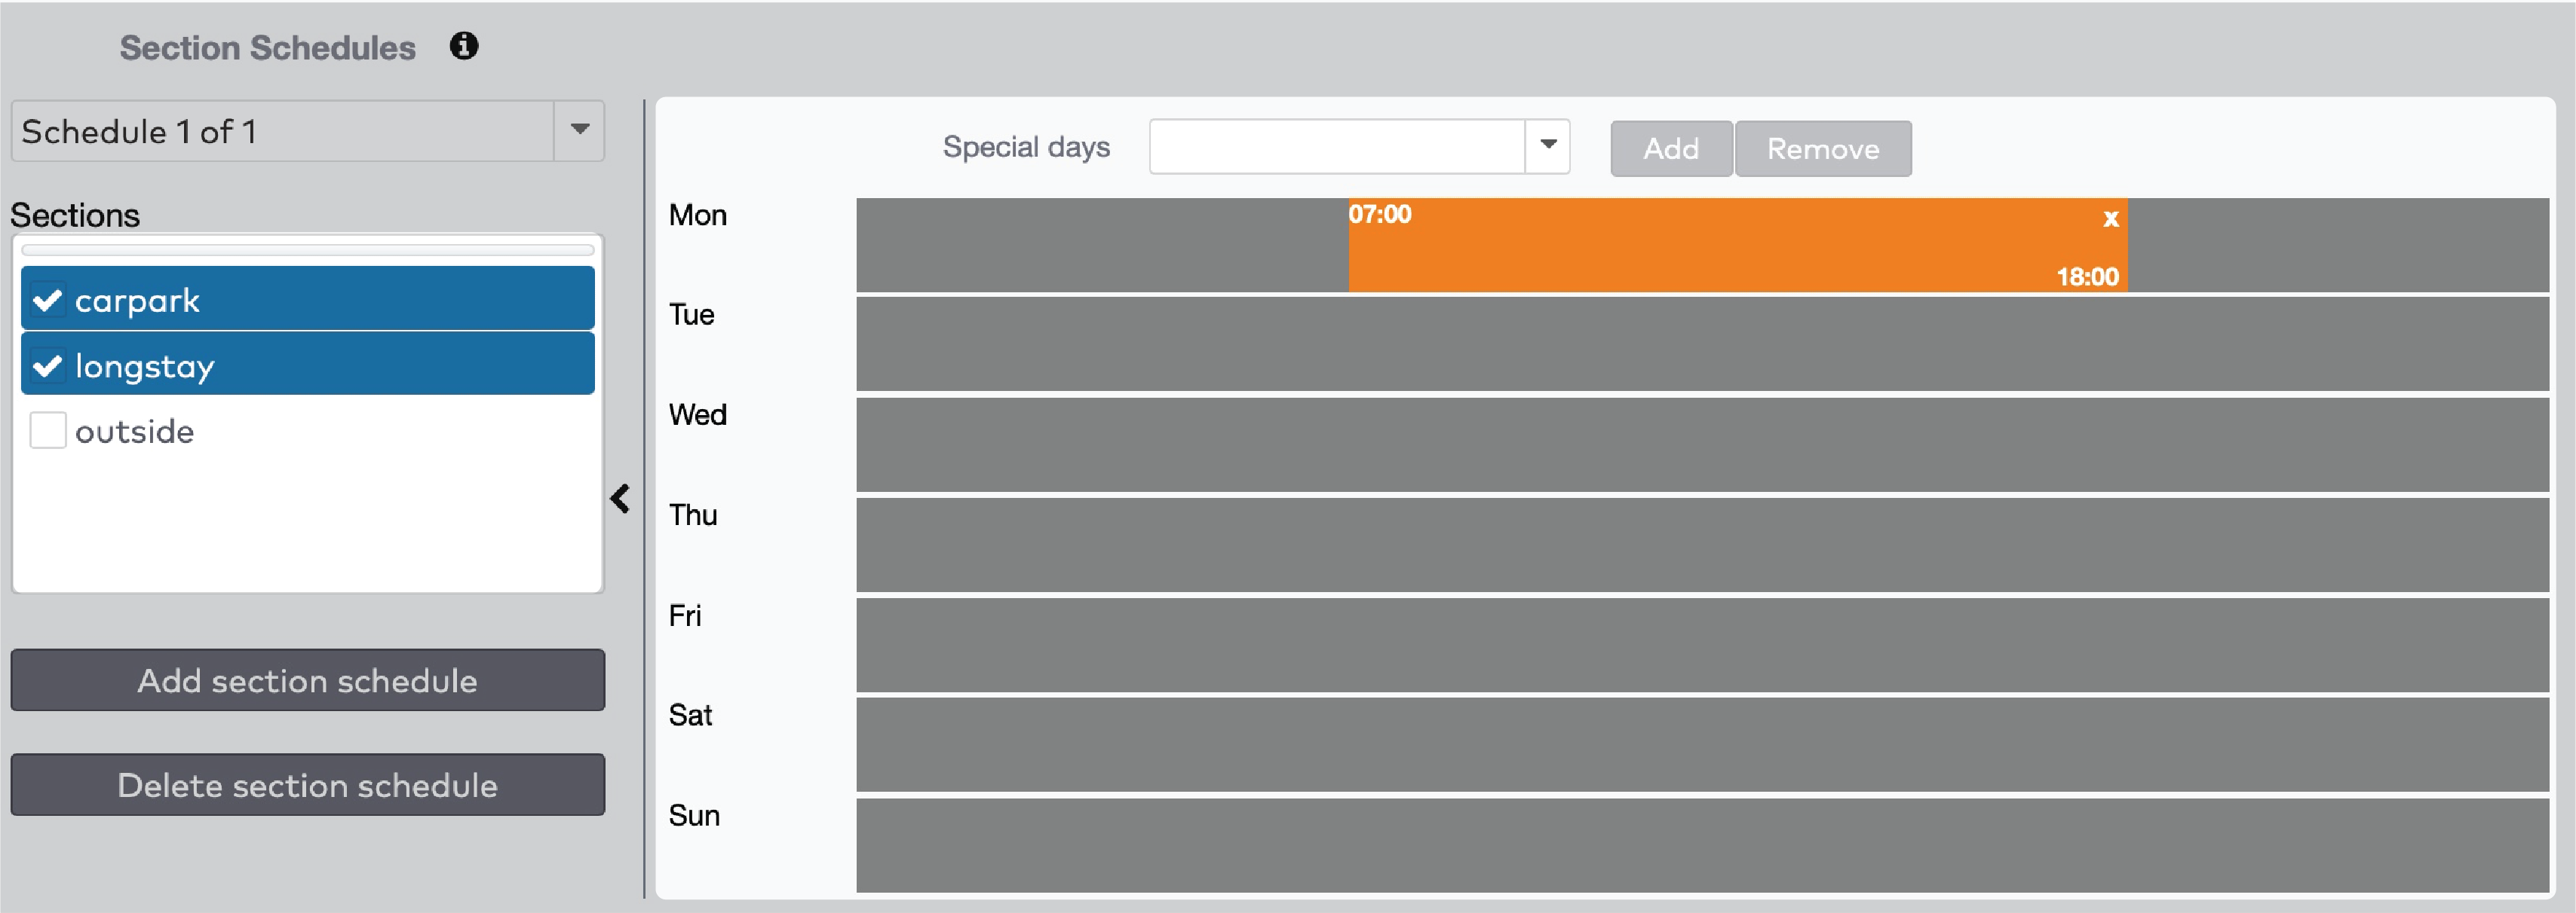2576x913 pixels.
Task: Click the Sunday schedule timeline row
Action: [1701, 845]
